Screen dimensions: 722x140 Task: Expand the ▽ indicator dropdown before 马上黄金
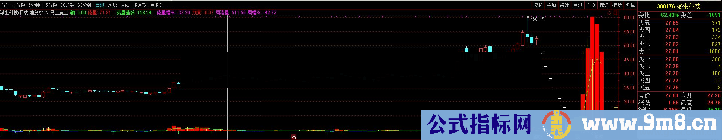pyautogui.click(x=48, y=13)
